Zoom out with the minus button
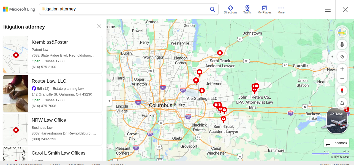Screen dimensions: 354x165 click(x=342, y=79)
